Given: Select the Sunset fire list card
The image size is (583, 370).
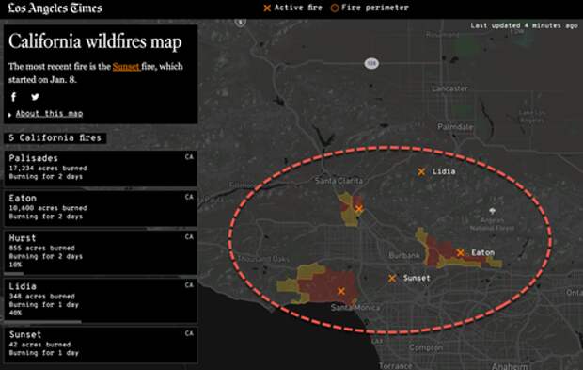Looking at the screenshot, I should [101, 345].
